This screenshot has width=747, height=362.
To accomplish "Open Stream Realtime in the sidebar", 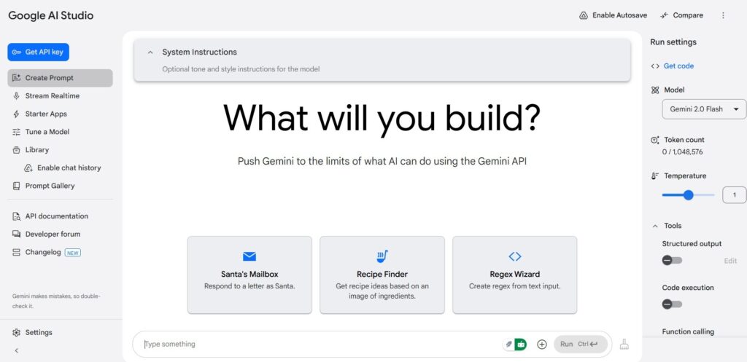I will click(x=60, y=96).
